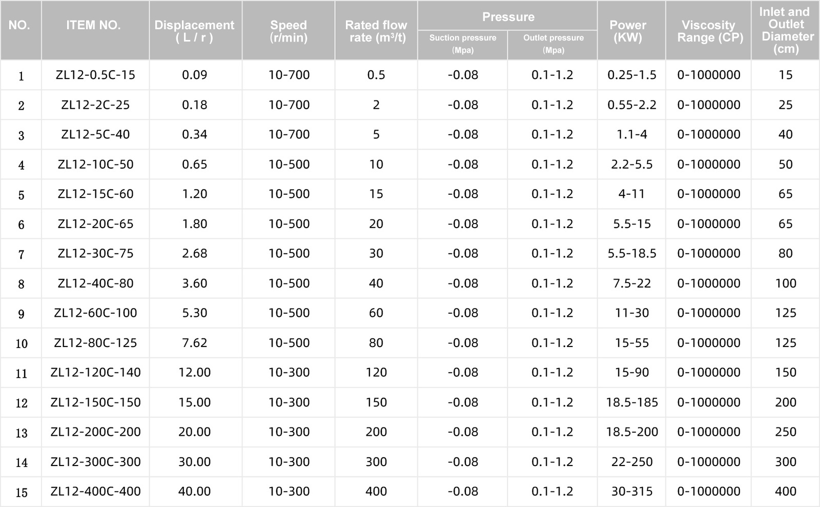Select the Rated flow rate header

[376, 30]
